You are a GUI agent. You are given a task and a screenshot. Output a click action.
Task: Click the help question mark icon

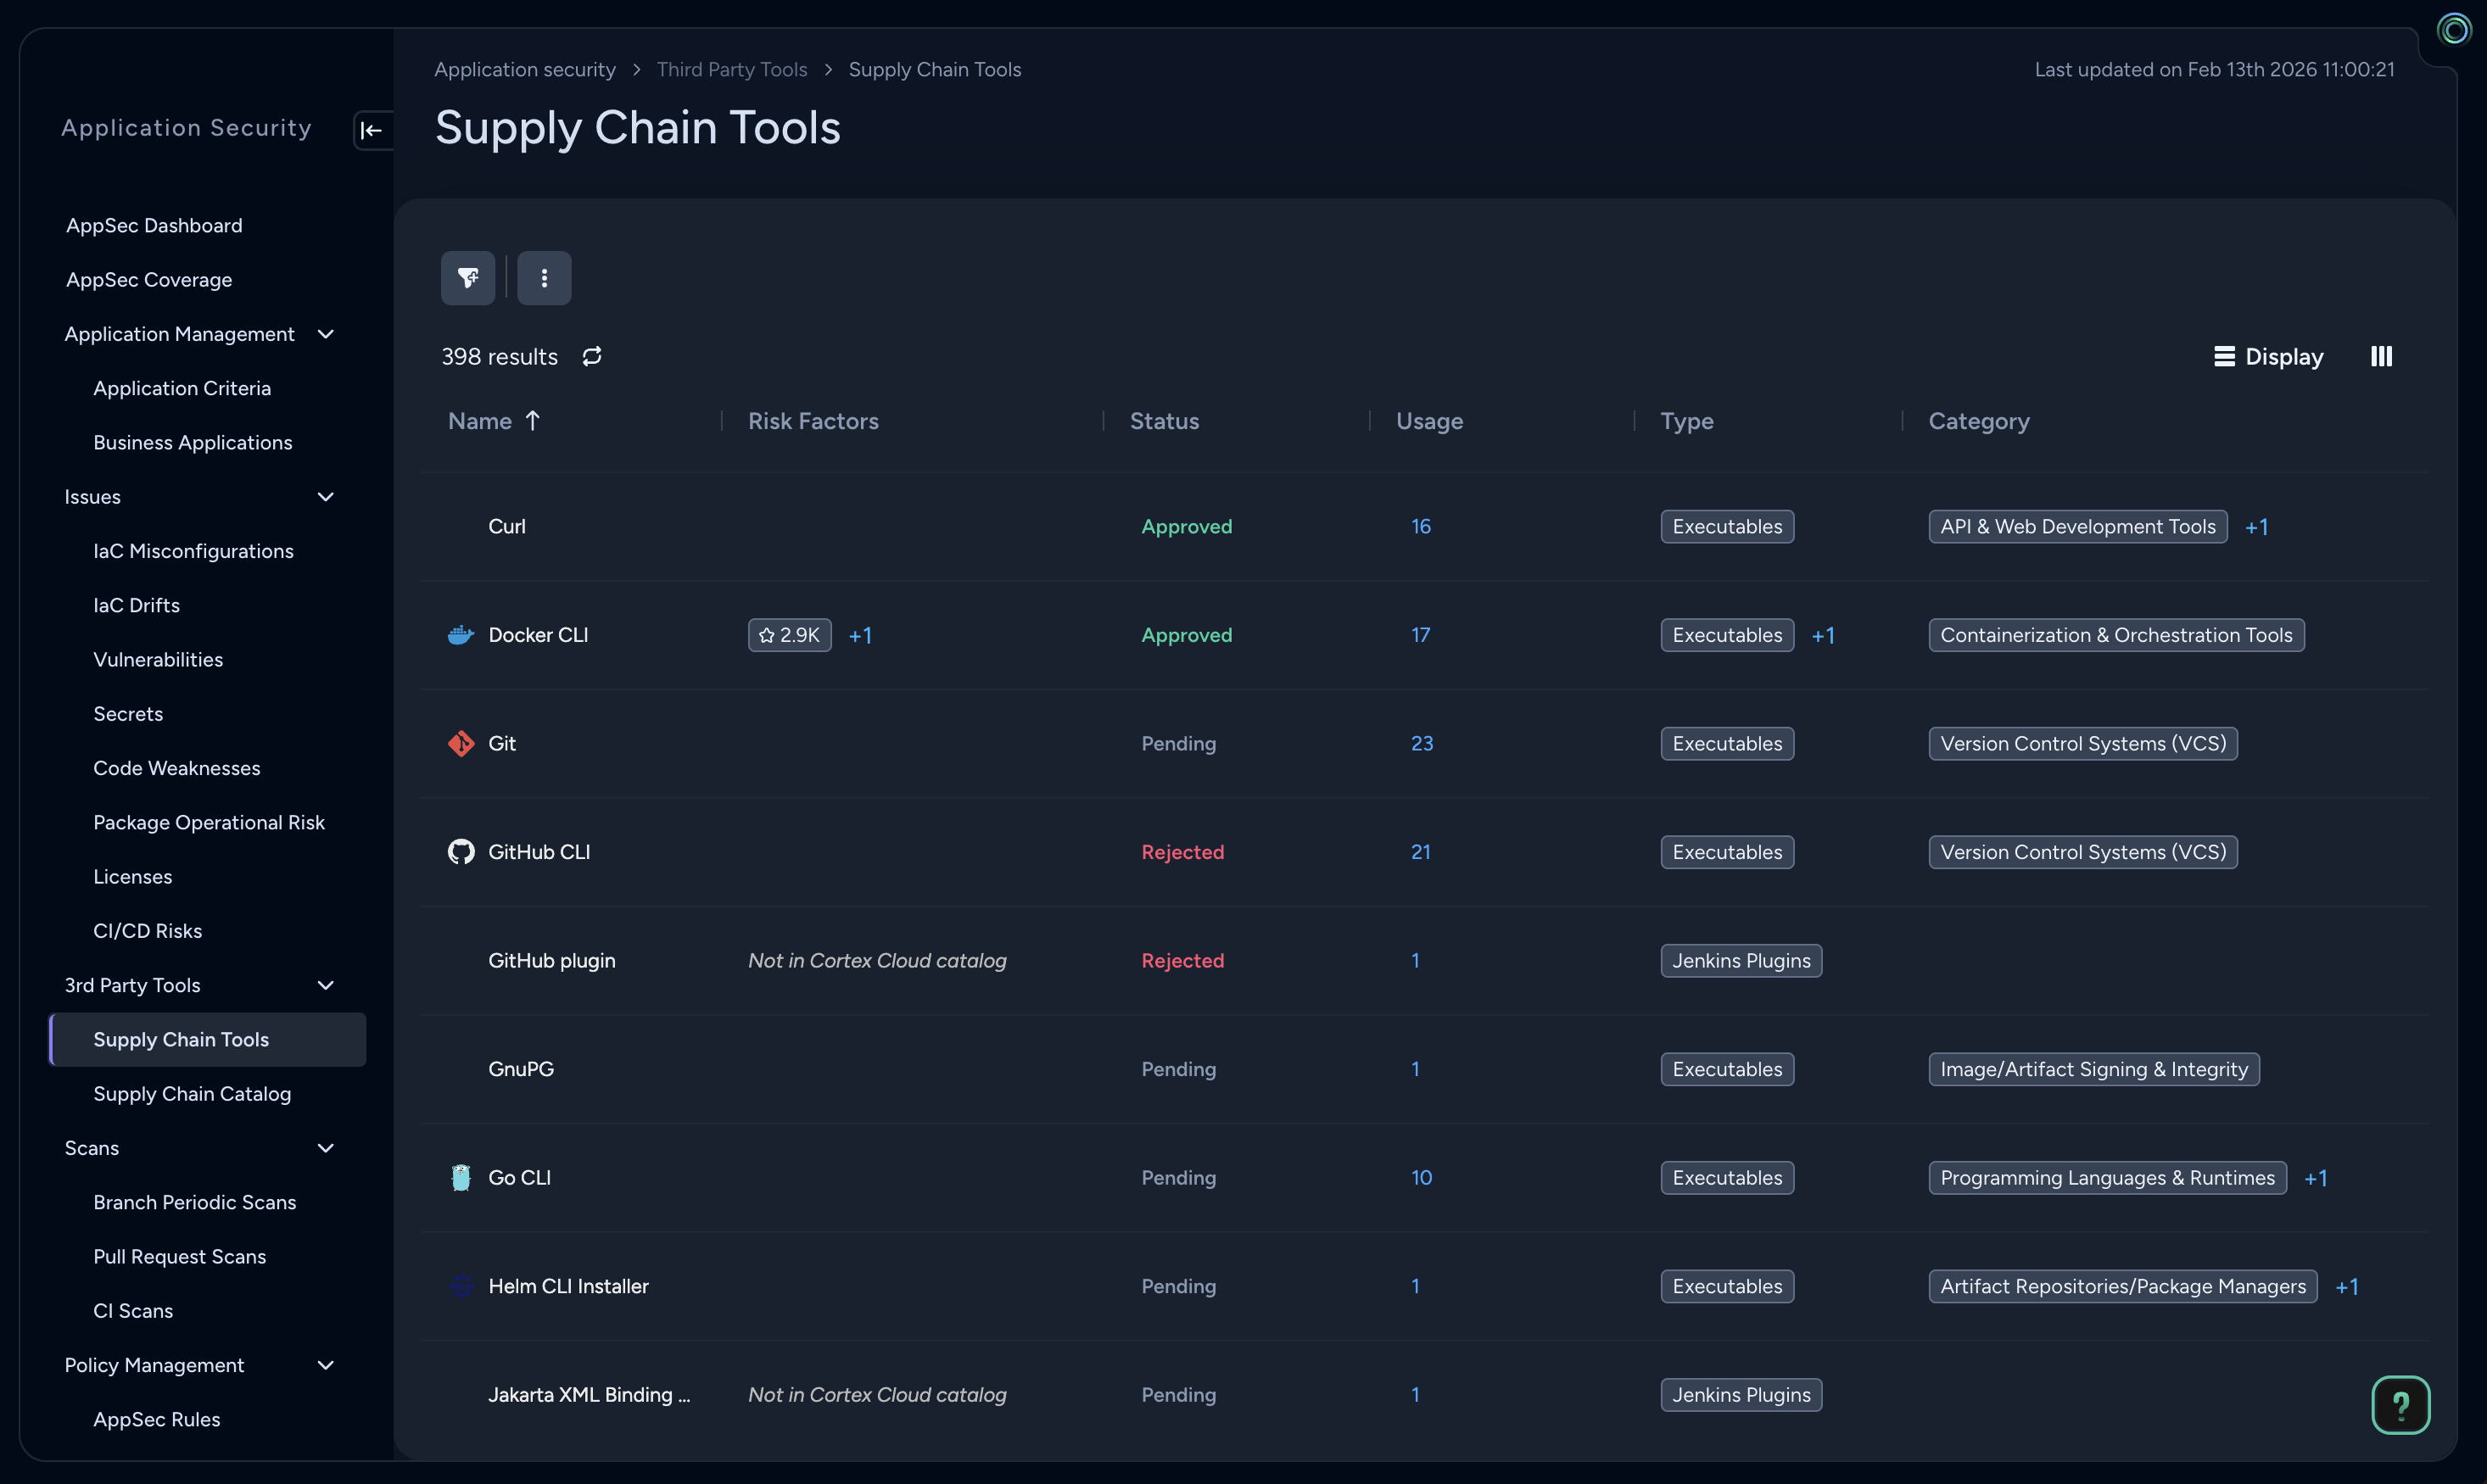(2400, 1405)
